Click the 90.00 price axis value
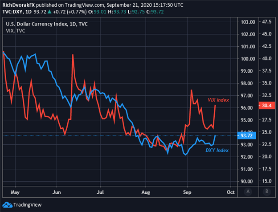Image resolution: width=278 pixels, height=212 pixels. point(247,182)
